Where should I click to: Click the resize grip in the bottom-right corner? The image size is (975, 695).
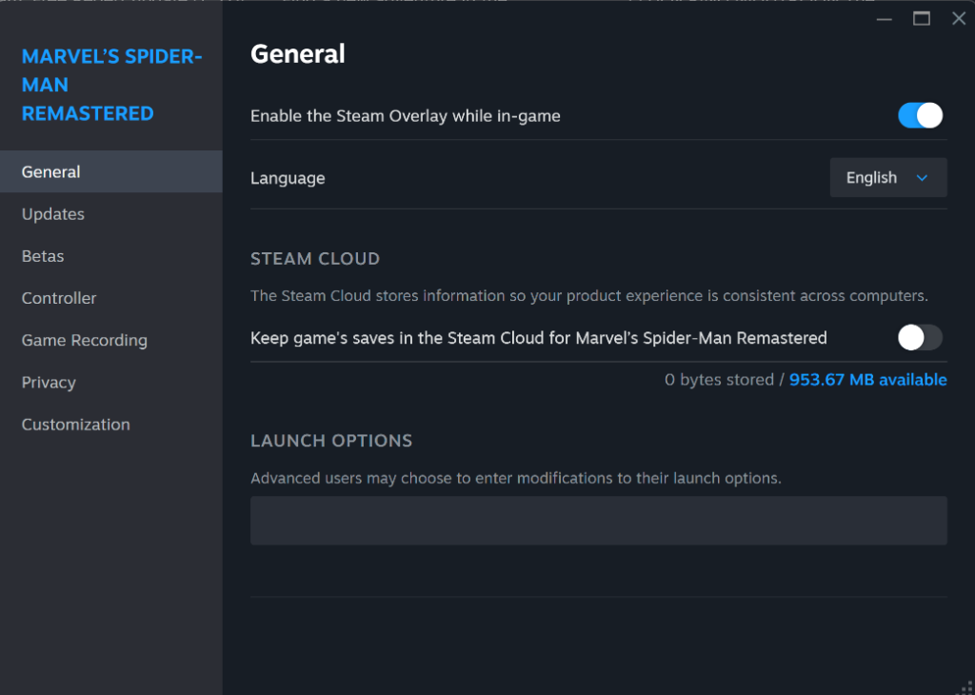[966, 687]
